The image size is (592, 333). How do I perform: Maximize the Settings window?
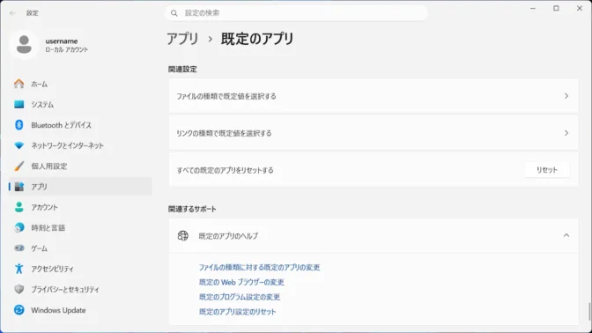point(556,8)
